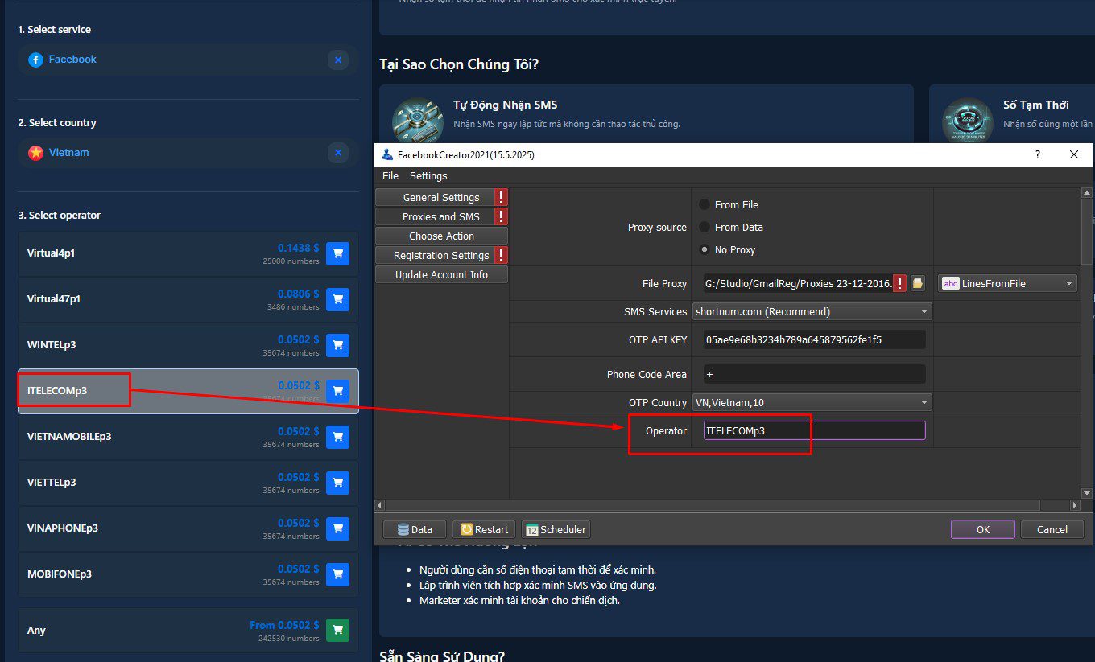The width and height of the screenshot is (1095, 662).
Task: Click the Tự Động Nhận SMS feature image
Action: tap(418, 121)
